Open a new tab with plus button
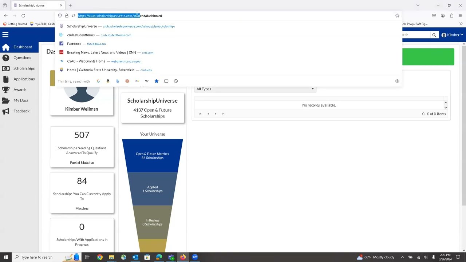 pos(70,5)
